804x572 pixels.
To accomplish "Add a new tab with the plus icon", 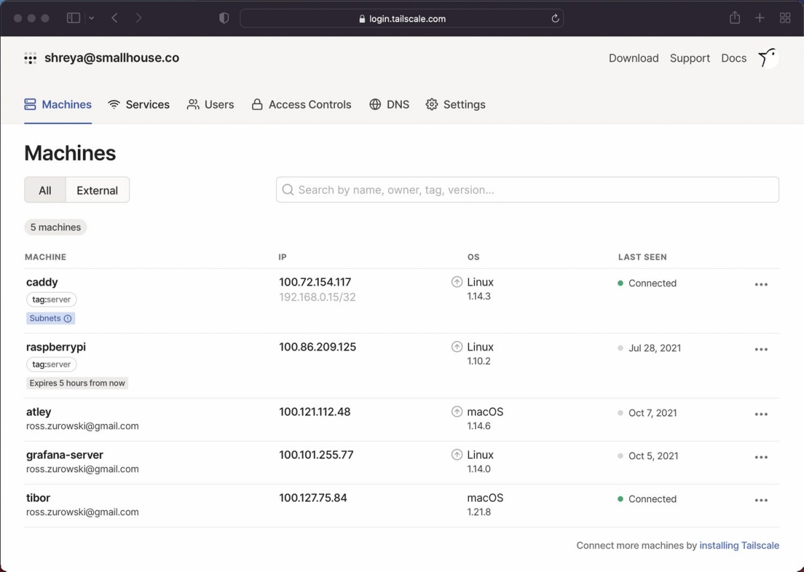I will point(760,18).
